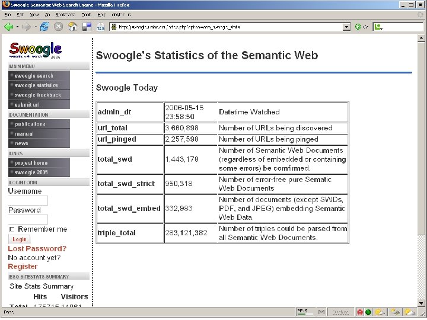Screen dimensions: 427x320
Task: Open the Bookmarks menu
Action: (x=66, y=15)
